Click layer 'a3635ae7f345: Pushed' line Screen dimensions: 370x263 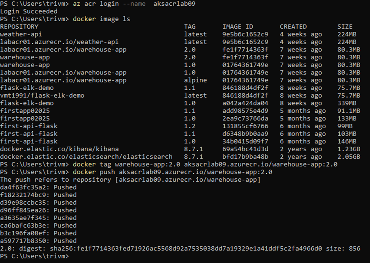tap(38, 218)
